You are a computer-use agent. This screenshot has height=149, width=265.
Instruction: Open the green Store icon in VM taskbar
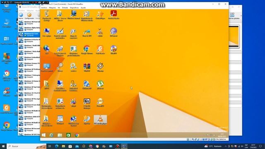click(x=68, y=135)
